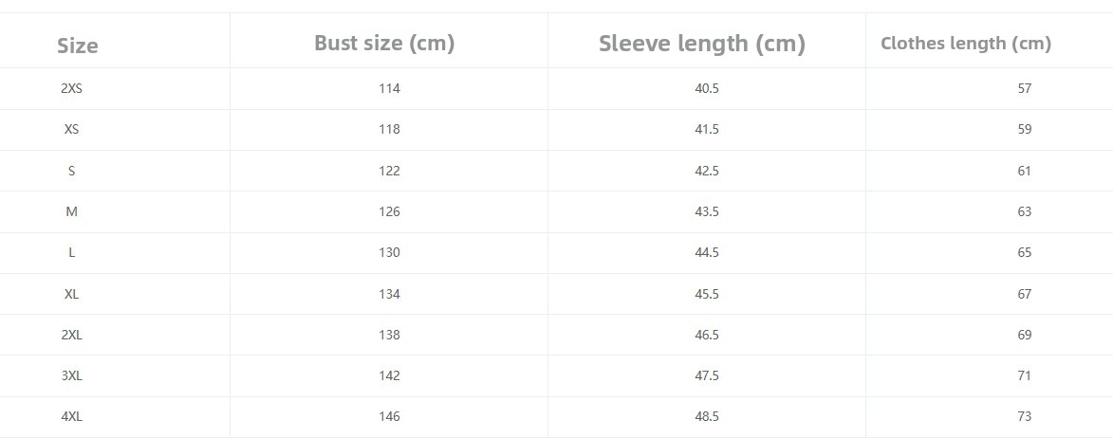Image resolution: width=1113 pixels, height=438 pixels.
Task: Select the M size cell
Action: click(71, 211)
